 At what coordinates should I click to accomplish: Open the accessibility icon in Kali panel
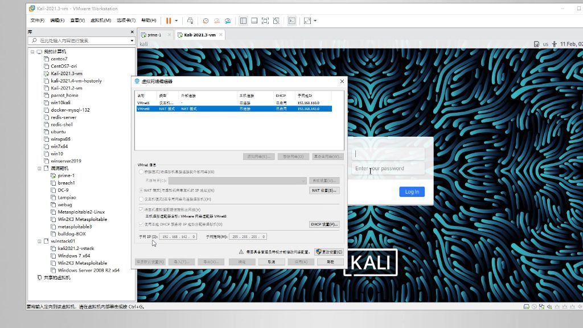[x=555, y=44]
